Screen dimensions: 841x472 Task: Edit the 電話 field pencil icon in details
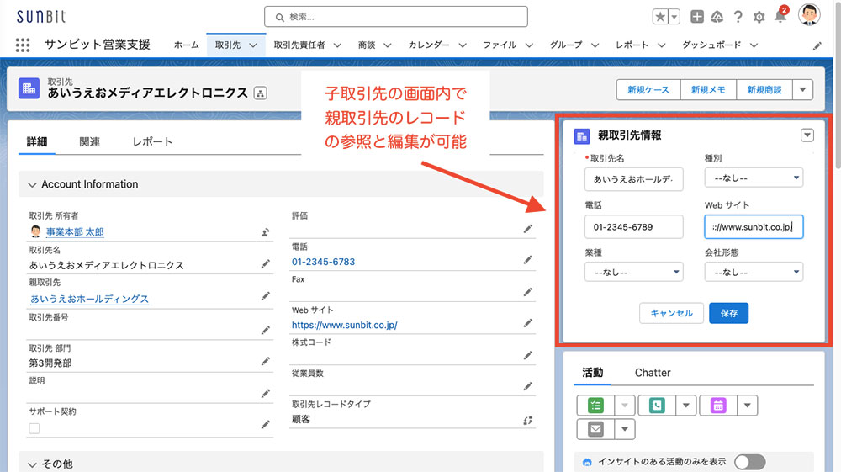pos(528,260)
